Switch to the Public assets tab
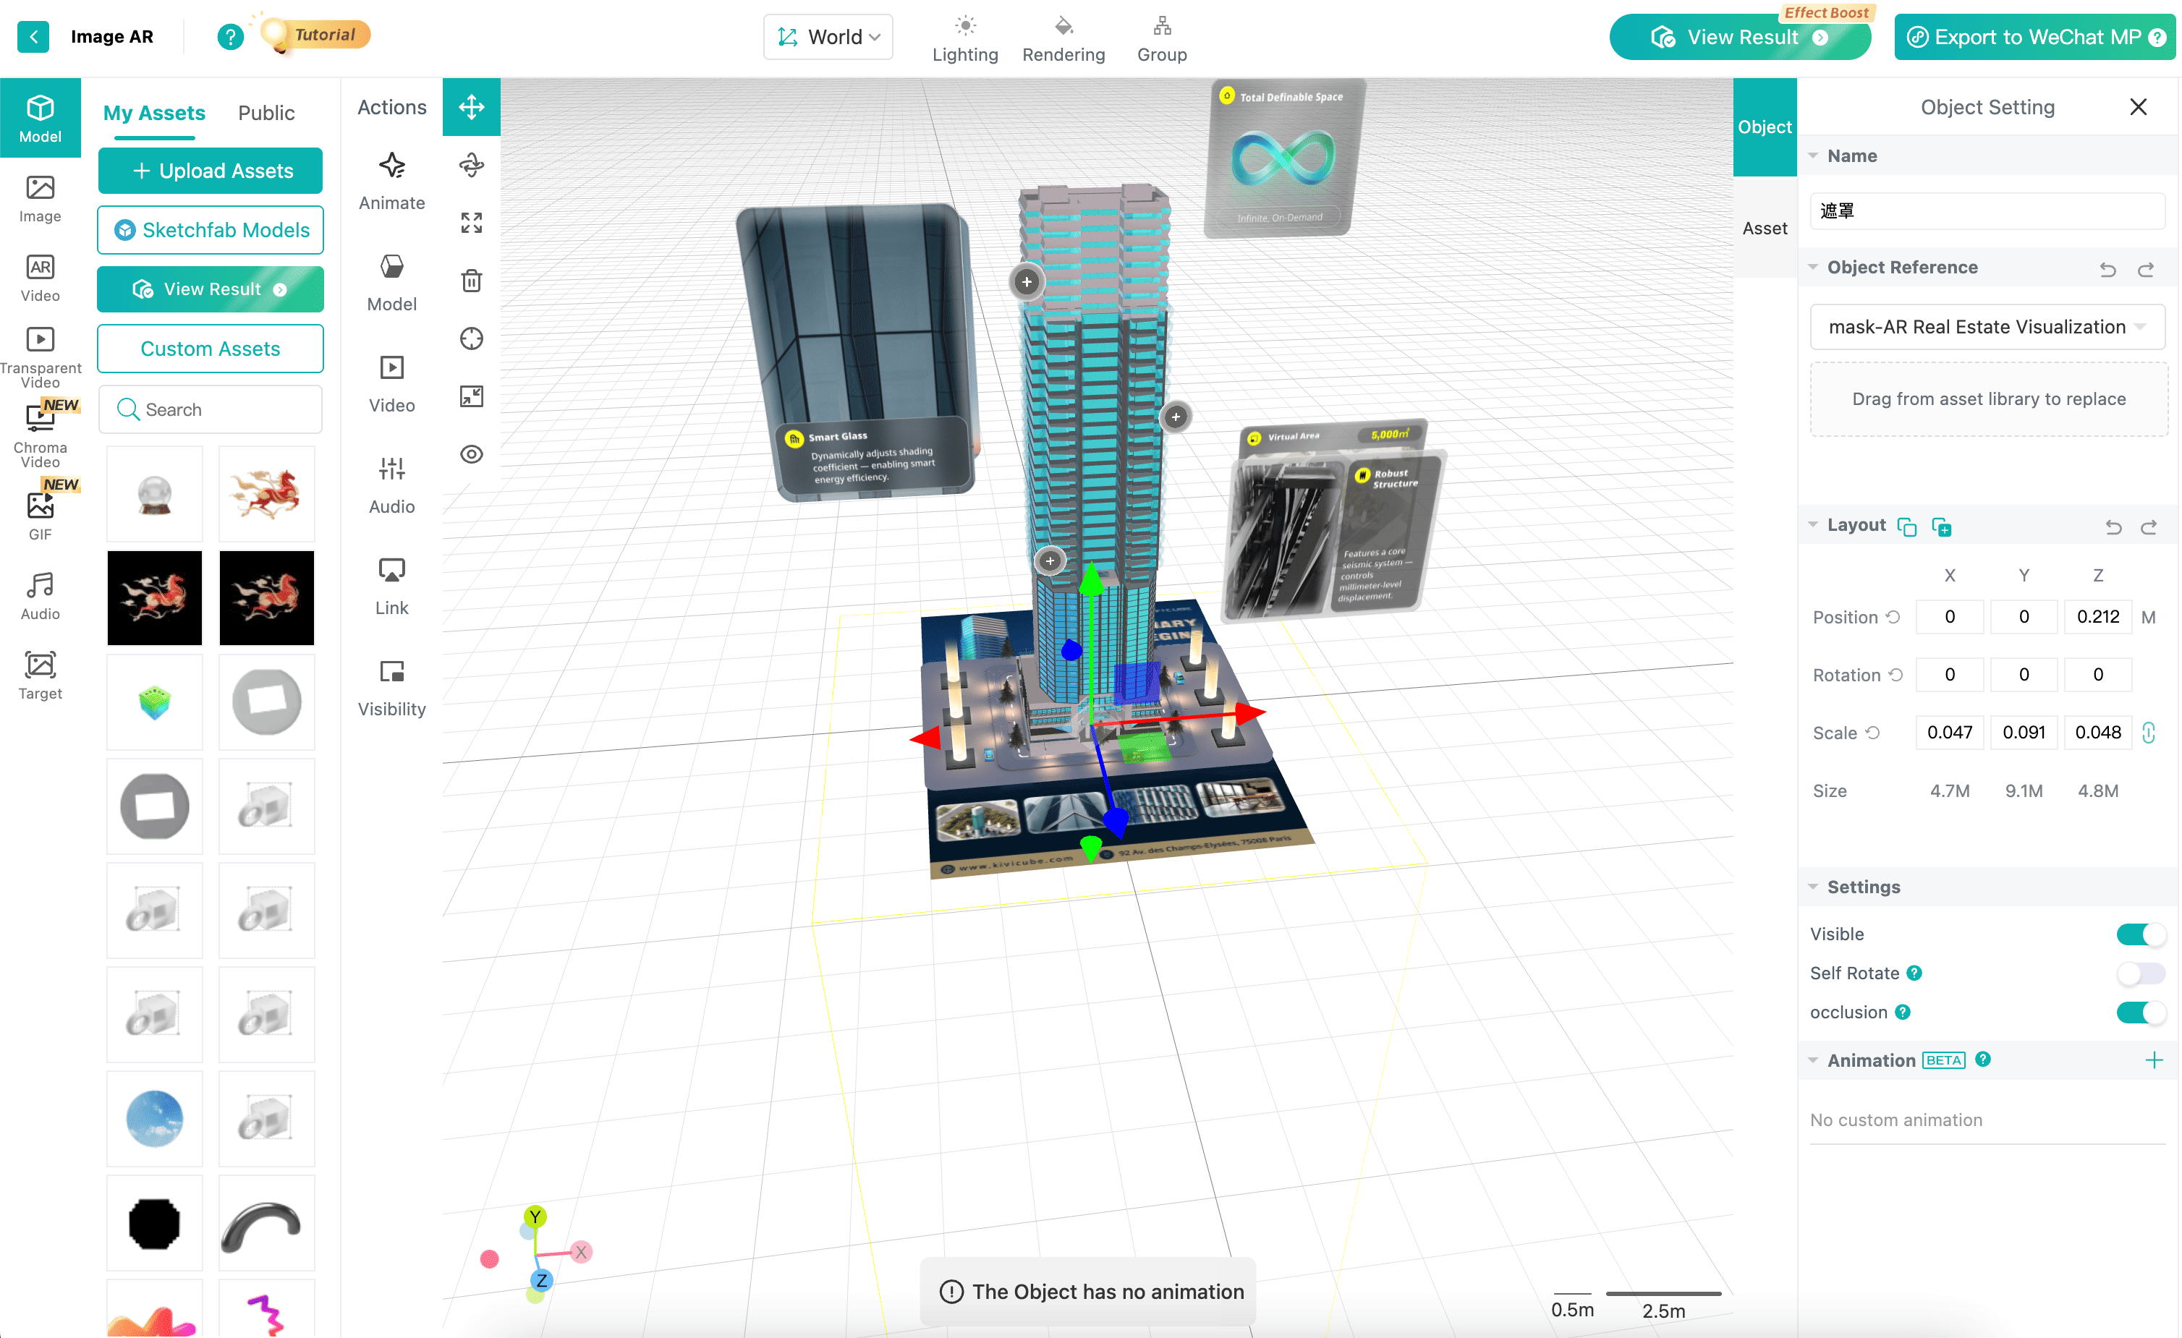Screen dimensions: 2182x1338 pyautogui.click(x=266, y=112)
